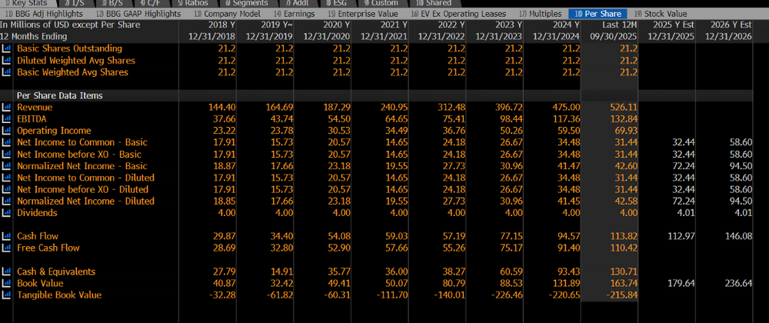The image size is (769, 323).
Task: Click chart icon beside Cash & Equivalents
Action: tap(7, 271)
